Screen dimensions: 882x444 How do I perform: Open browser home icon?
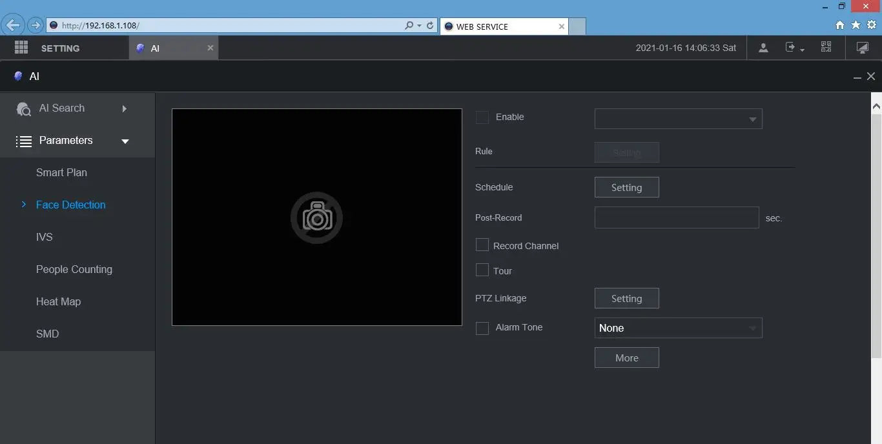[839, 25]
